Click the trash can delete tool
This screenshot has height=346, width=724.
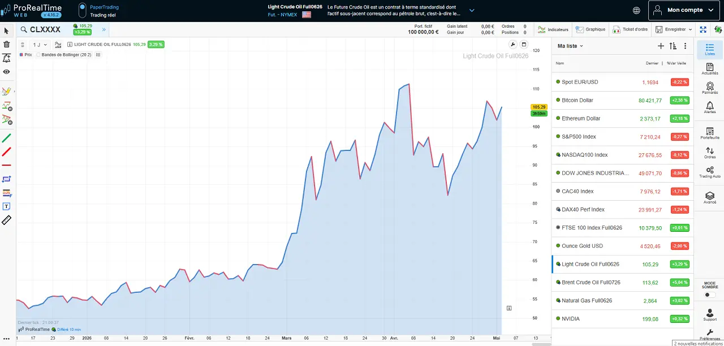tap(7, 44)
